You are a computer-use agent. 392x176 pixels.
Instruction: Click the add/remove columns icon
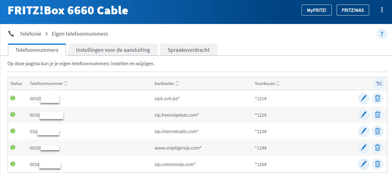pos(379,83)
